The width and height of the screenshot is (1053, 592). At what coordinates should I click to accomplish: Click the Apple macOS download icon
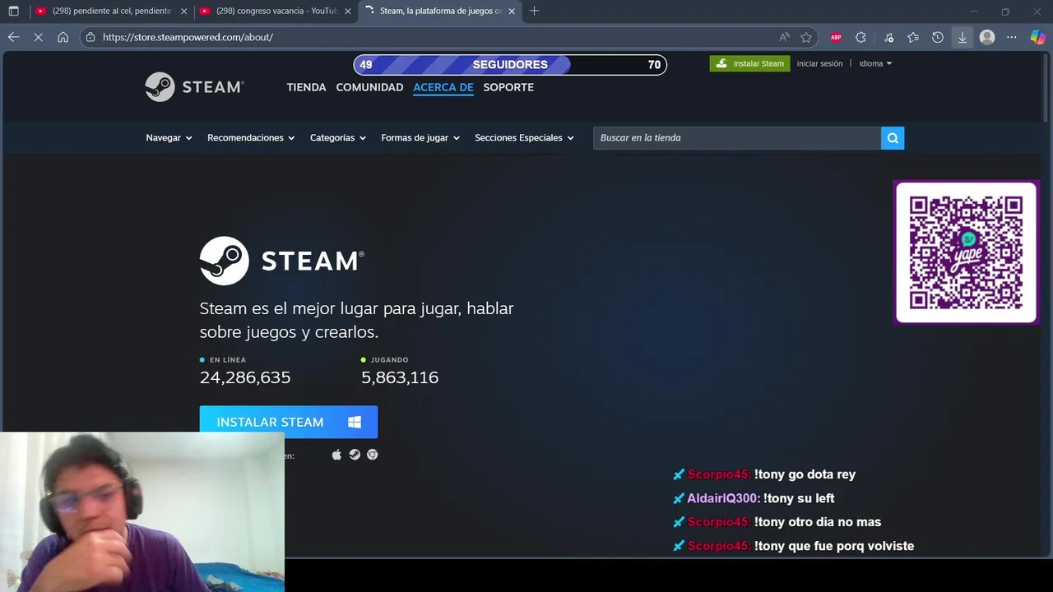click(336, 455)
